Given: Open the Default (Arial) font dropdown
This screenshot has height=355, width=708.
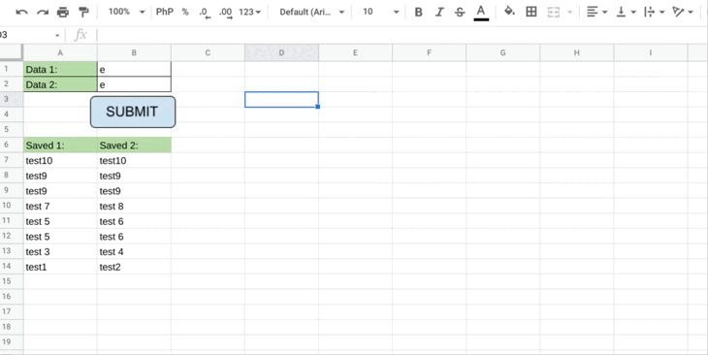Looking at the screenshot, I should pos(311,12).
